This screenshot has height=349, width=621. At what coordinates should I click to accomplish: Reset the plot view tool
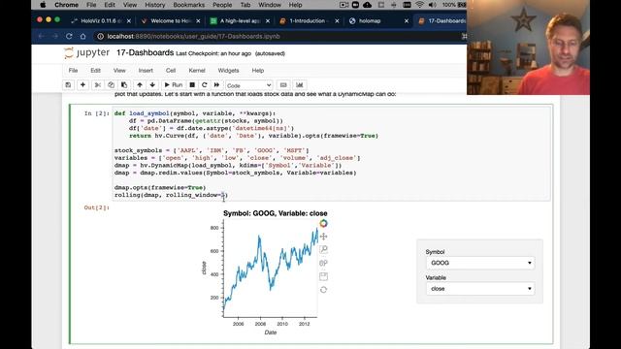click(x=323, y=290)
